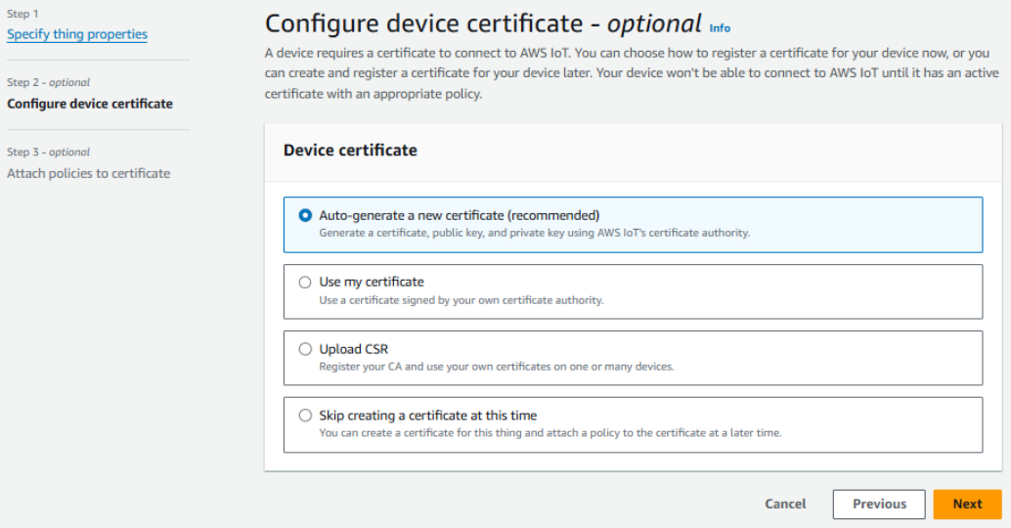
Task: Click the text about your own certificate authority
Action: click(x=461, y=300)
